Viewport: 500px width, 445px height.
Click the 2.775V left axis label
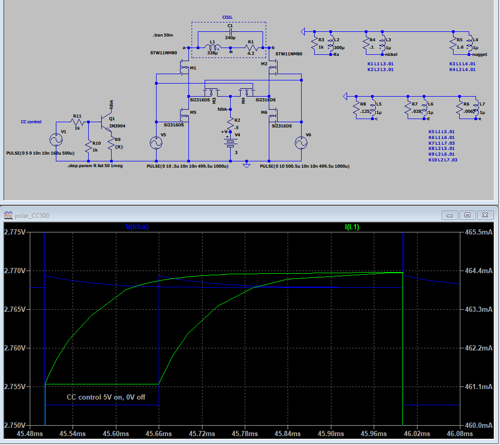[14, 232]
